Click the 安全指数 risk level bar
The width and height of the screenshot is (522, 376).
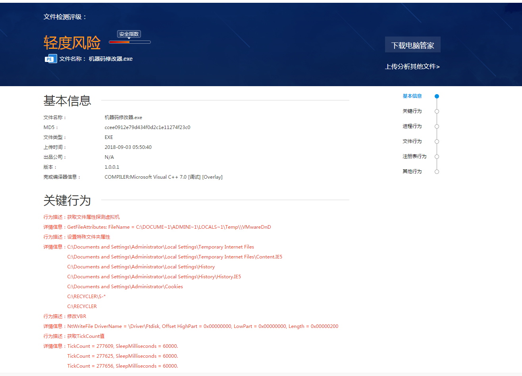point(130,42)
